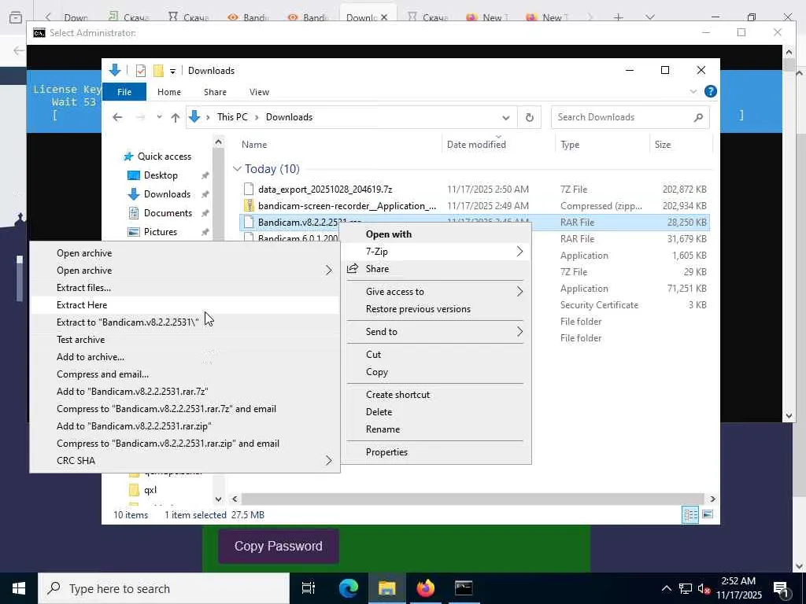This screenshot has width=806, height=604.
Task: Click the quick access New folder icon
Action: [x=159, y=71]
